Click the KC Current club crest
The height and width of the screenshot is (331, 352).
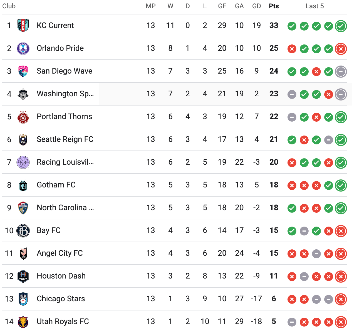click(23, 26)
